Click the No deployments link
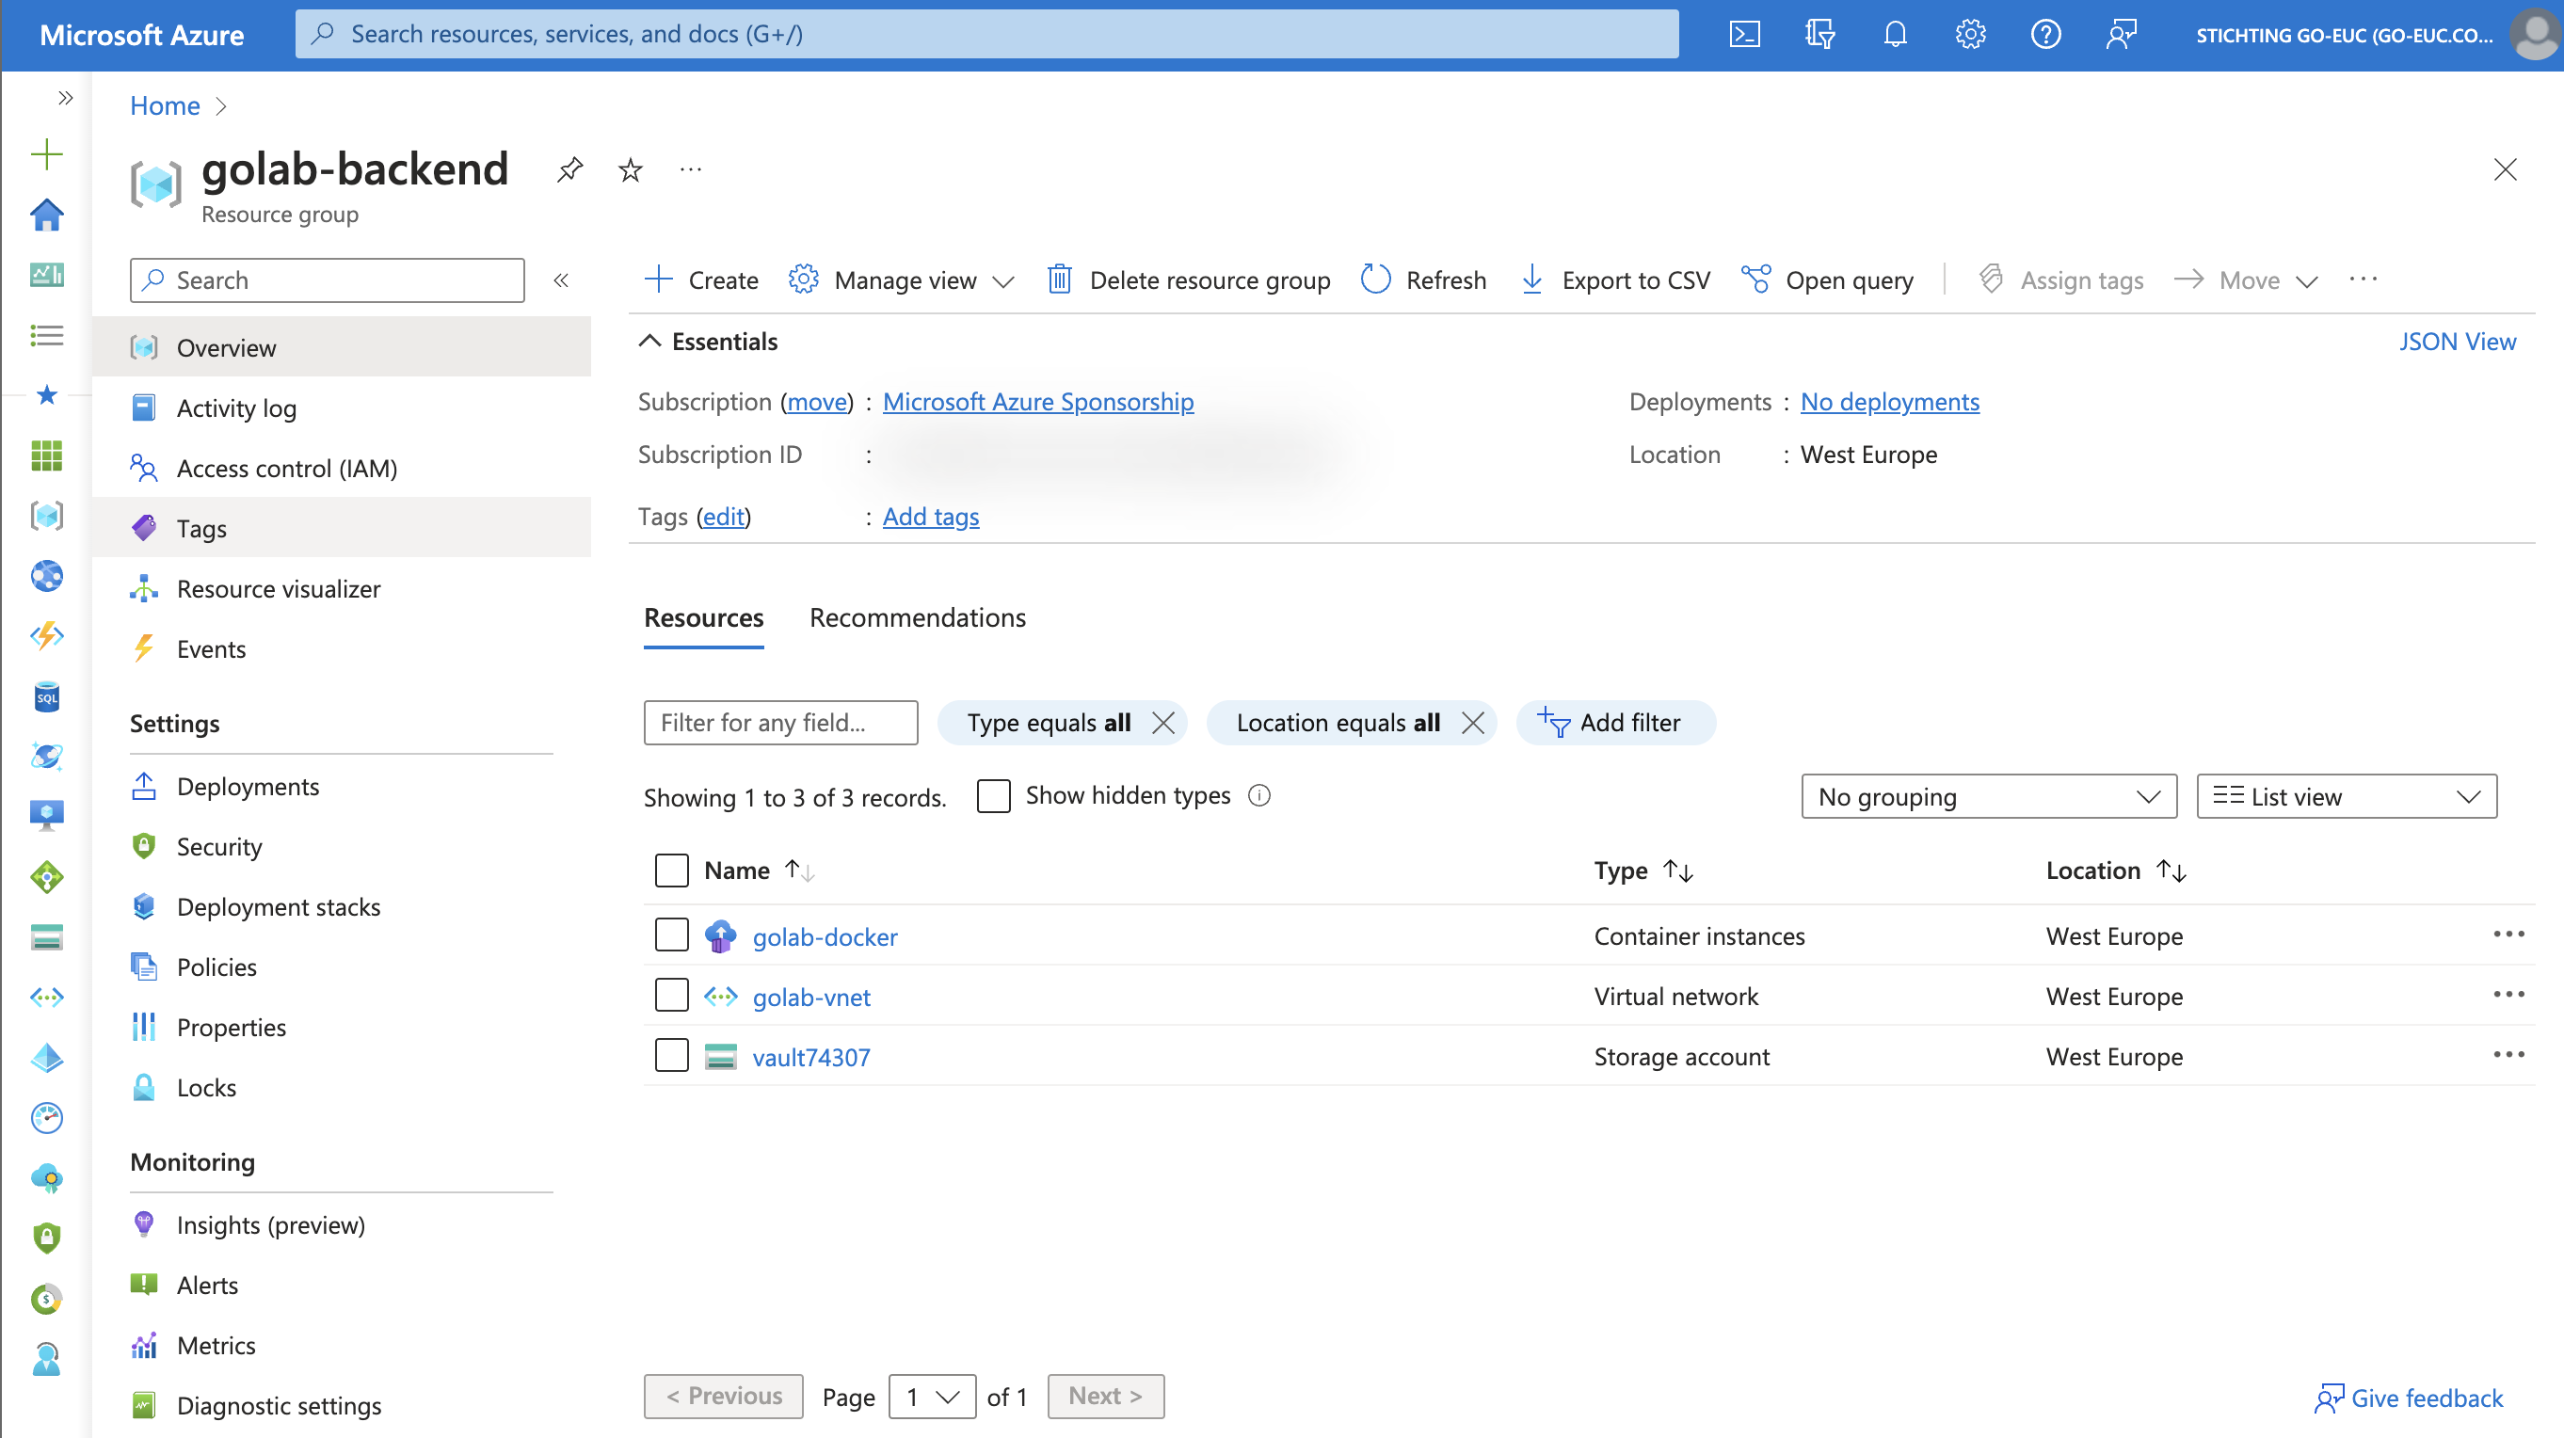This screenshot has height=1438, width=2564. [x=1889, y=401]
